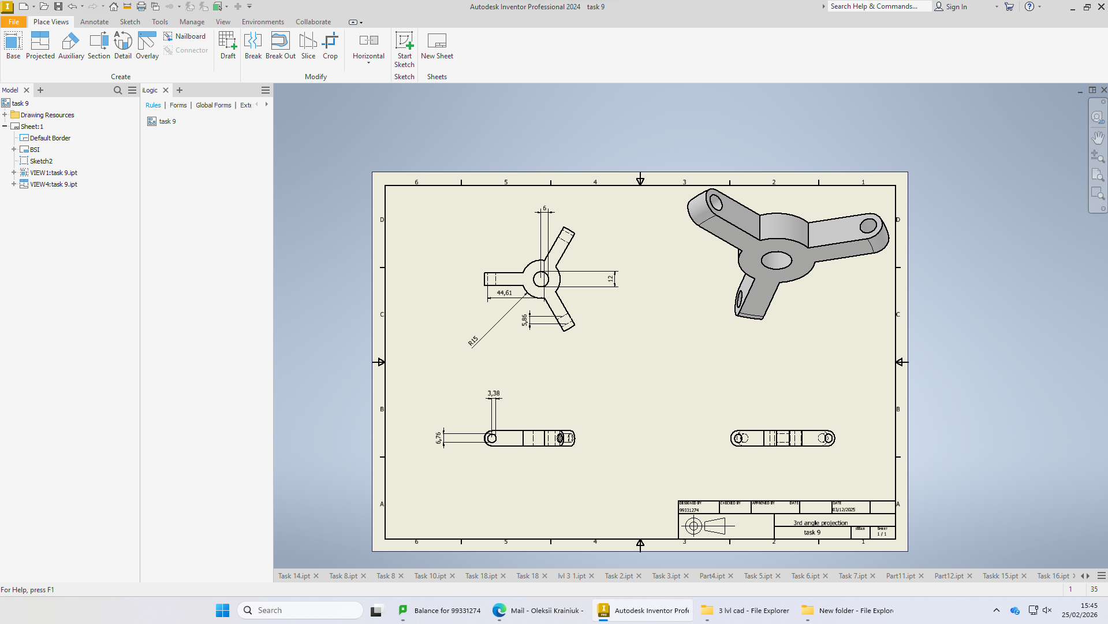Select the Base view tool
1108x624 pixels.
(13, 46)
